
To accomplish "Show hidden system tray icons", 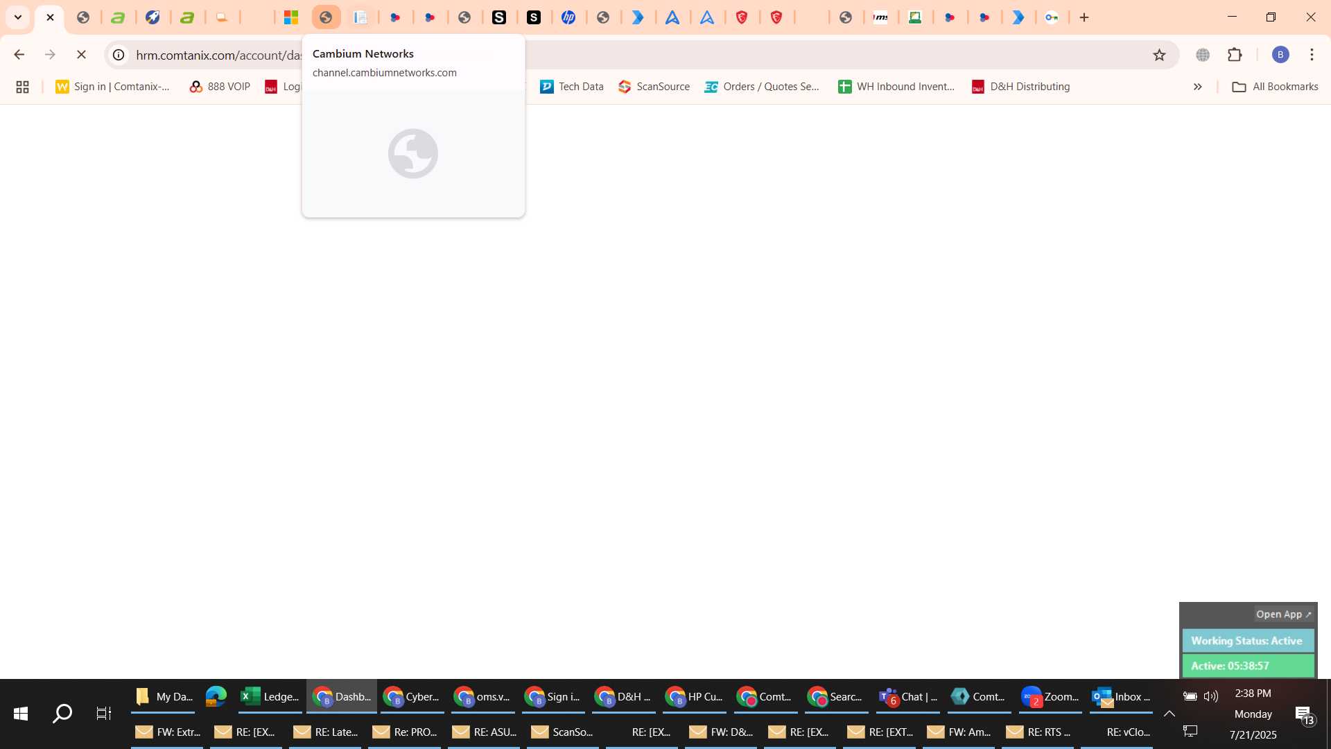I will [1169, 714].
